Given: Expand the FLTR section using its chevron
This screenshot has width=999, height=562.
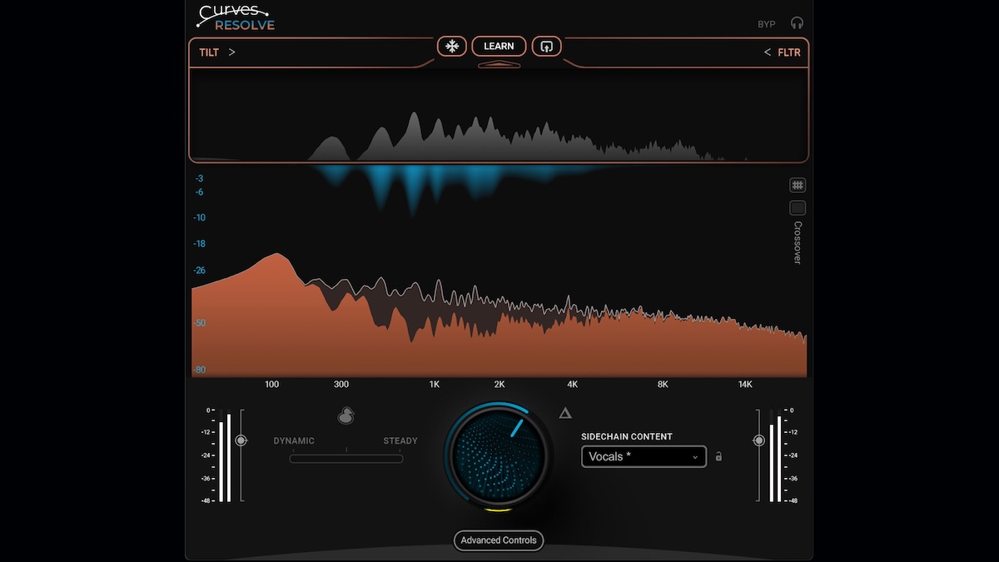Looking at the screenshot, I should (x=767, y=52).
